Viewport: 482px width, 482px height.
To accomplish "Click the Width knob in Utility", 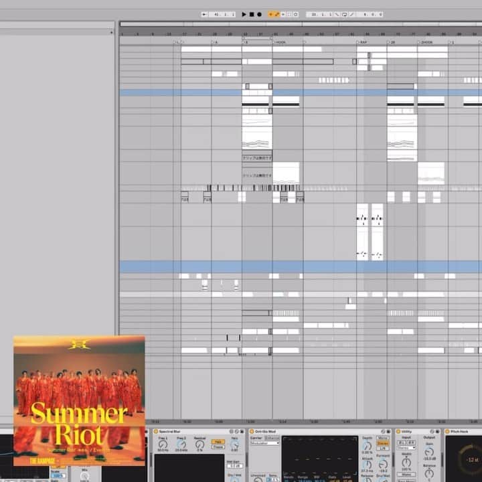I will (x=406, y=463).
